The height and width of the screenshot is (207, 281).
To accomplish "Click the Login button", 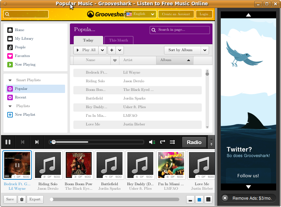I will click(204, 14).
